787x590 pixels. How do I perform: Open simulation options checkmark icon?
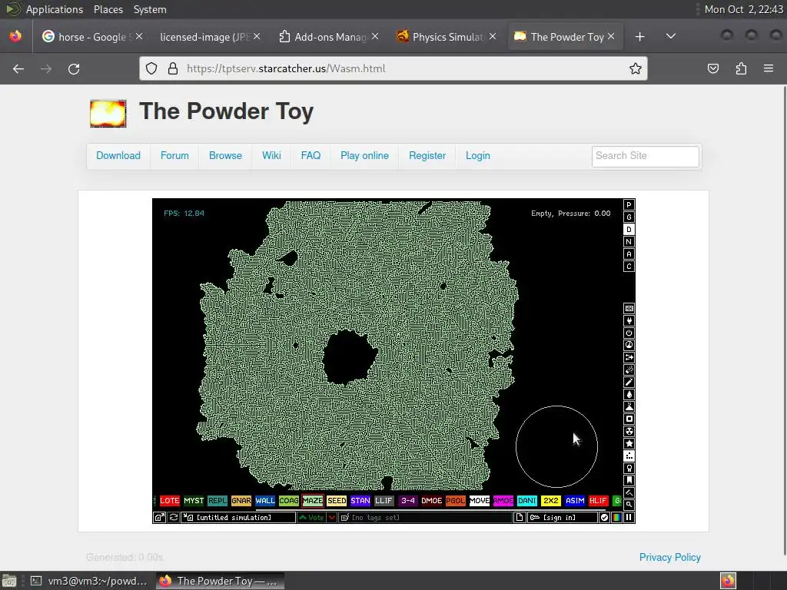[604, 517]
